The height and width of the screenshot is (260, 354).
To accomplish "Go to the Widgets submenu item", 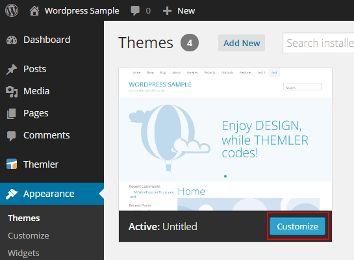I will click(x=23, y=253).
